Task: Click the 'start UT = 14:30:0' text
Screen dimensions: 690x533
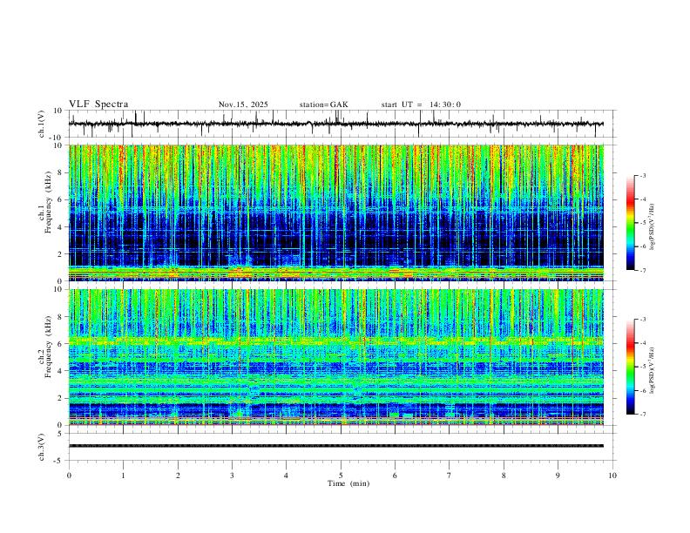Action: (x=421, y=105)
